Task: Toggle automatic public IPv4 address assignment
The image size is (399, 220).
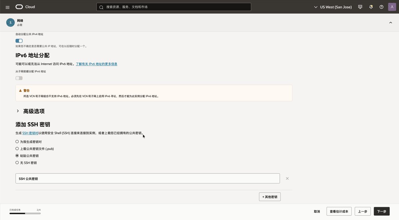Action: 19,41
